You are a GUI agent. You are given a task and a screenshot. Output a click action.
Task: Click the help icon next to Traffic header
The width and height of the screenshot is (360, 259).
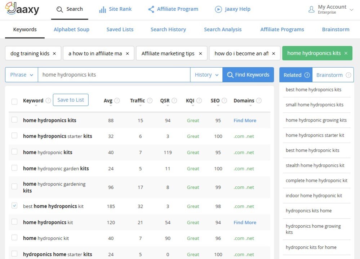150,100
